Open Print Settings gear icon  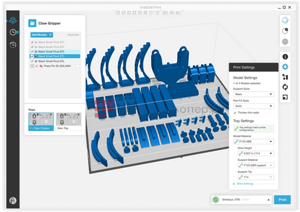click(x=285, y=67)
